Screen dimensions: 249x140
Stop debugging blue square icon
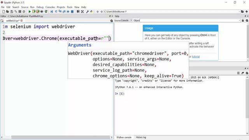(x=72, y=12)
